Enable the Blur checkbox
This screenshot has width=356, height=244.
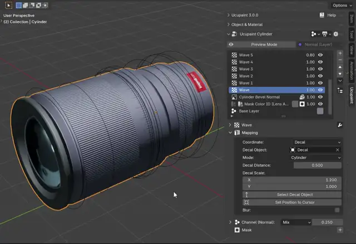pos(337,210)
